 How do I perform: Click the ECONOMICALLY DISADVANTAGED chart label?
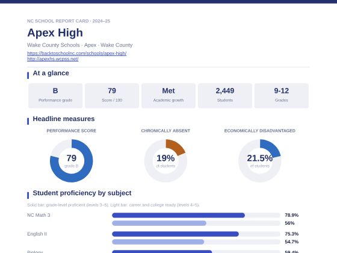[259, 131]
